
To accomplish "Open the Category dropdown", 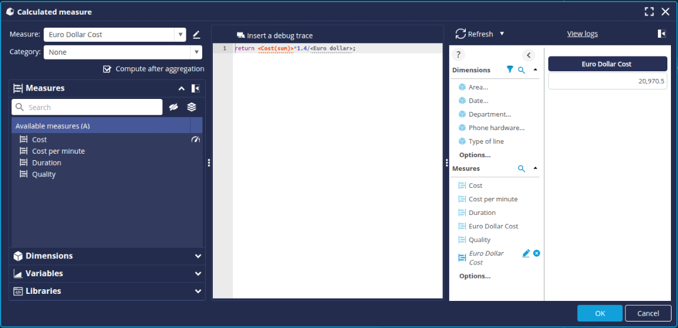I will tap(196, 52).
